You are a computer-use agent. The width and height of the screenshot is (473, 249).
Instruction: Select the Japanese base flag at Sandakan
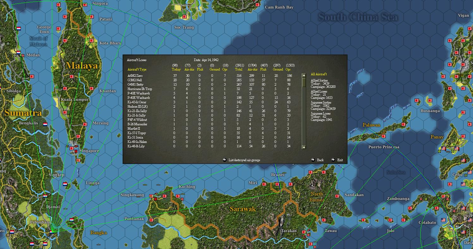[337, 196]
